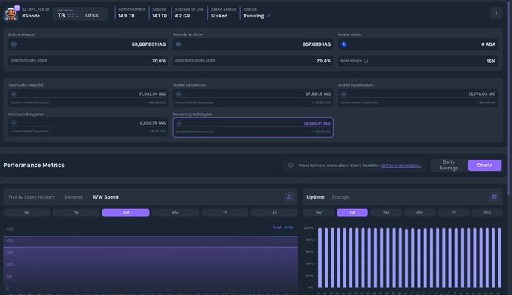The image size is (512, 295).
Task: Set R/W Speed range to All
Action: 275,213
